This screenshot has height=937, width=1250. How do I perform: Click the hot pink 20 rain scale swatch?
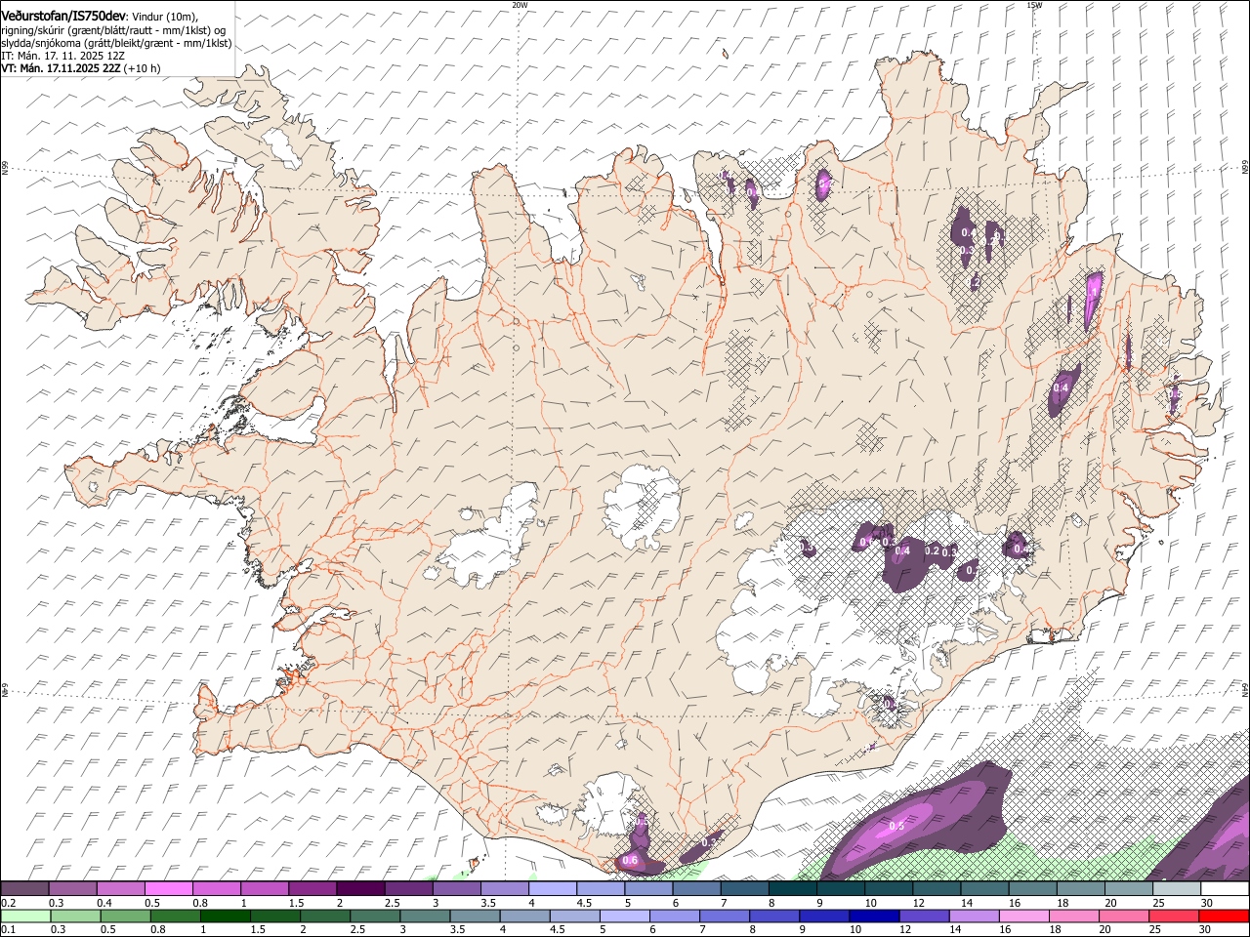coord(1122,916)
